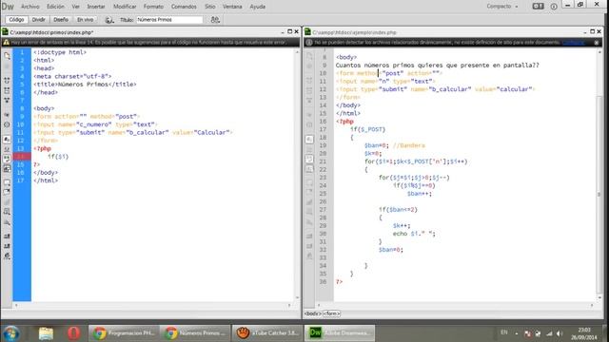Viewport: 609px width, 342px height.
Task: Open the Insertar menu
Action: pyautogui.click(x=96, y=7)
